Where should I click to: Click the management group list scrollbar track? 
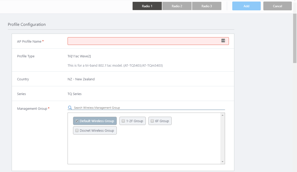tap(222, 139)
